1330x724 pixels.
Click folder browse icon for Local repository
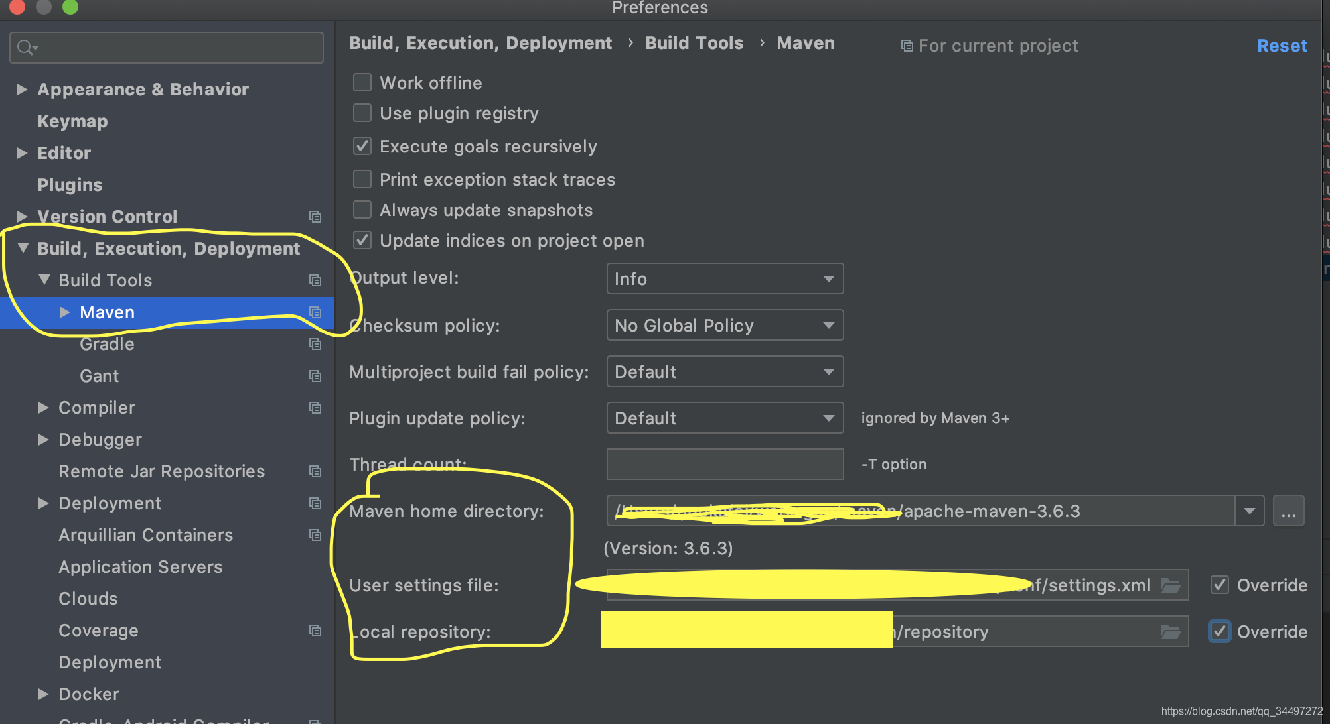click(1171, 632)
